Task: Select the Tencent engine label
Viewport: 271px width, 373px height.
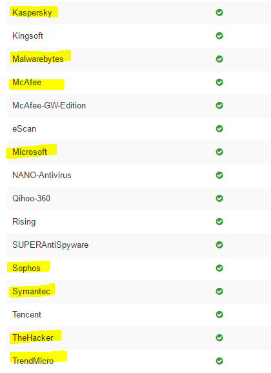Action: pyautogui.click(x=26, y=314)
